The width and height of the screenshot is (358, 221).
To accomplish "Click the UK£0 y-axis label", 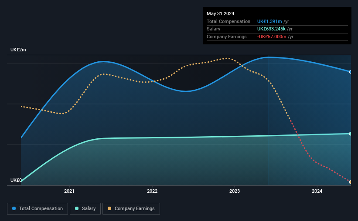I will [16, 180].
